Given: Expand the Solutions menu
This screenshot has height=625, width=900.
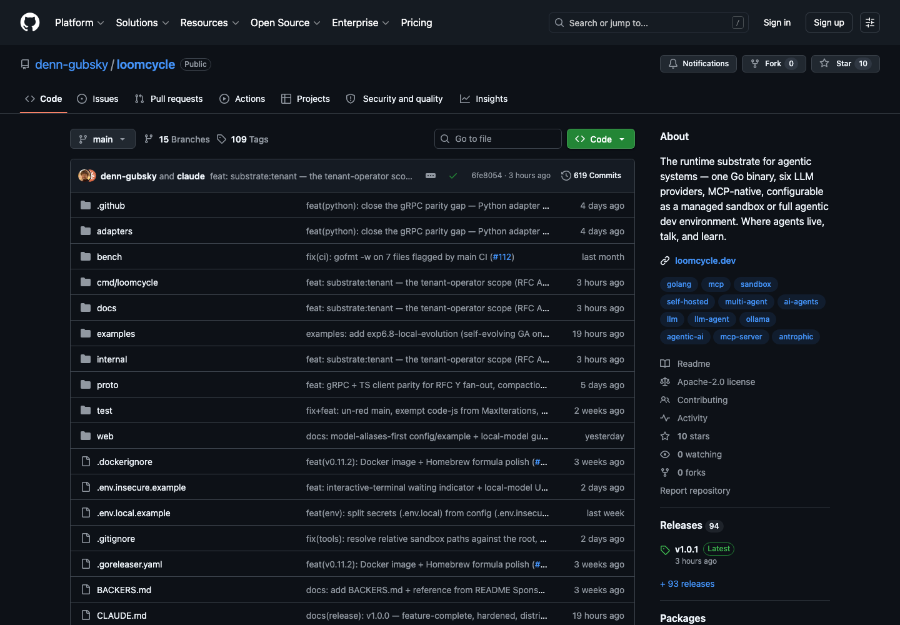Looking at the screenshot, I should [x=142, y=22].
